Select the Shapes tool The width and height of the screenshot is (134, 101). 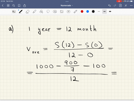pyautogui.click(x=41, y=12)
